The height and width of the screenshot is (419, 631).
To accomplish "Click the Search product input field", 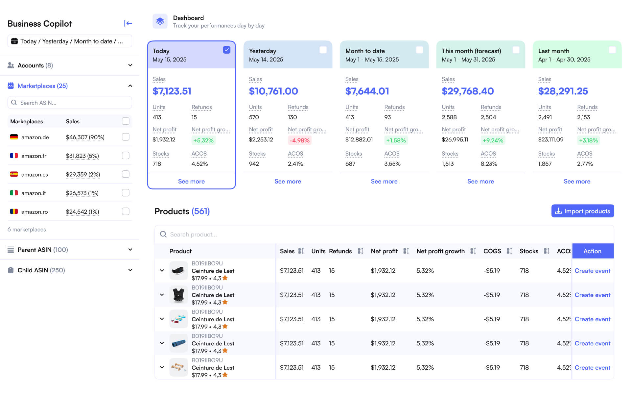I will click(x=384, y=234).
